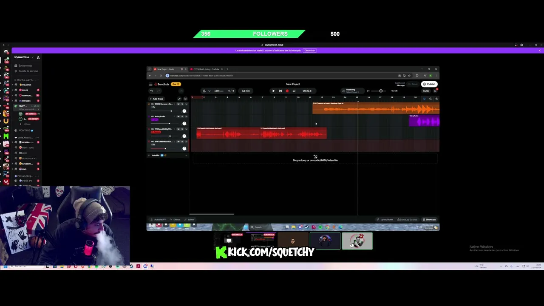544x306 pixels.
Task: Adjust the track 04 red volume slider
Action: [x=162, y=149]
